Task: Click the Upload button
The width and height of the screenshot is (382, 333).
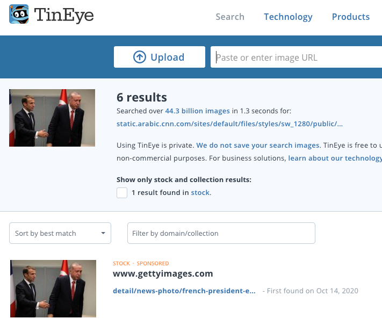Action: pos(160,57)
